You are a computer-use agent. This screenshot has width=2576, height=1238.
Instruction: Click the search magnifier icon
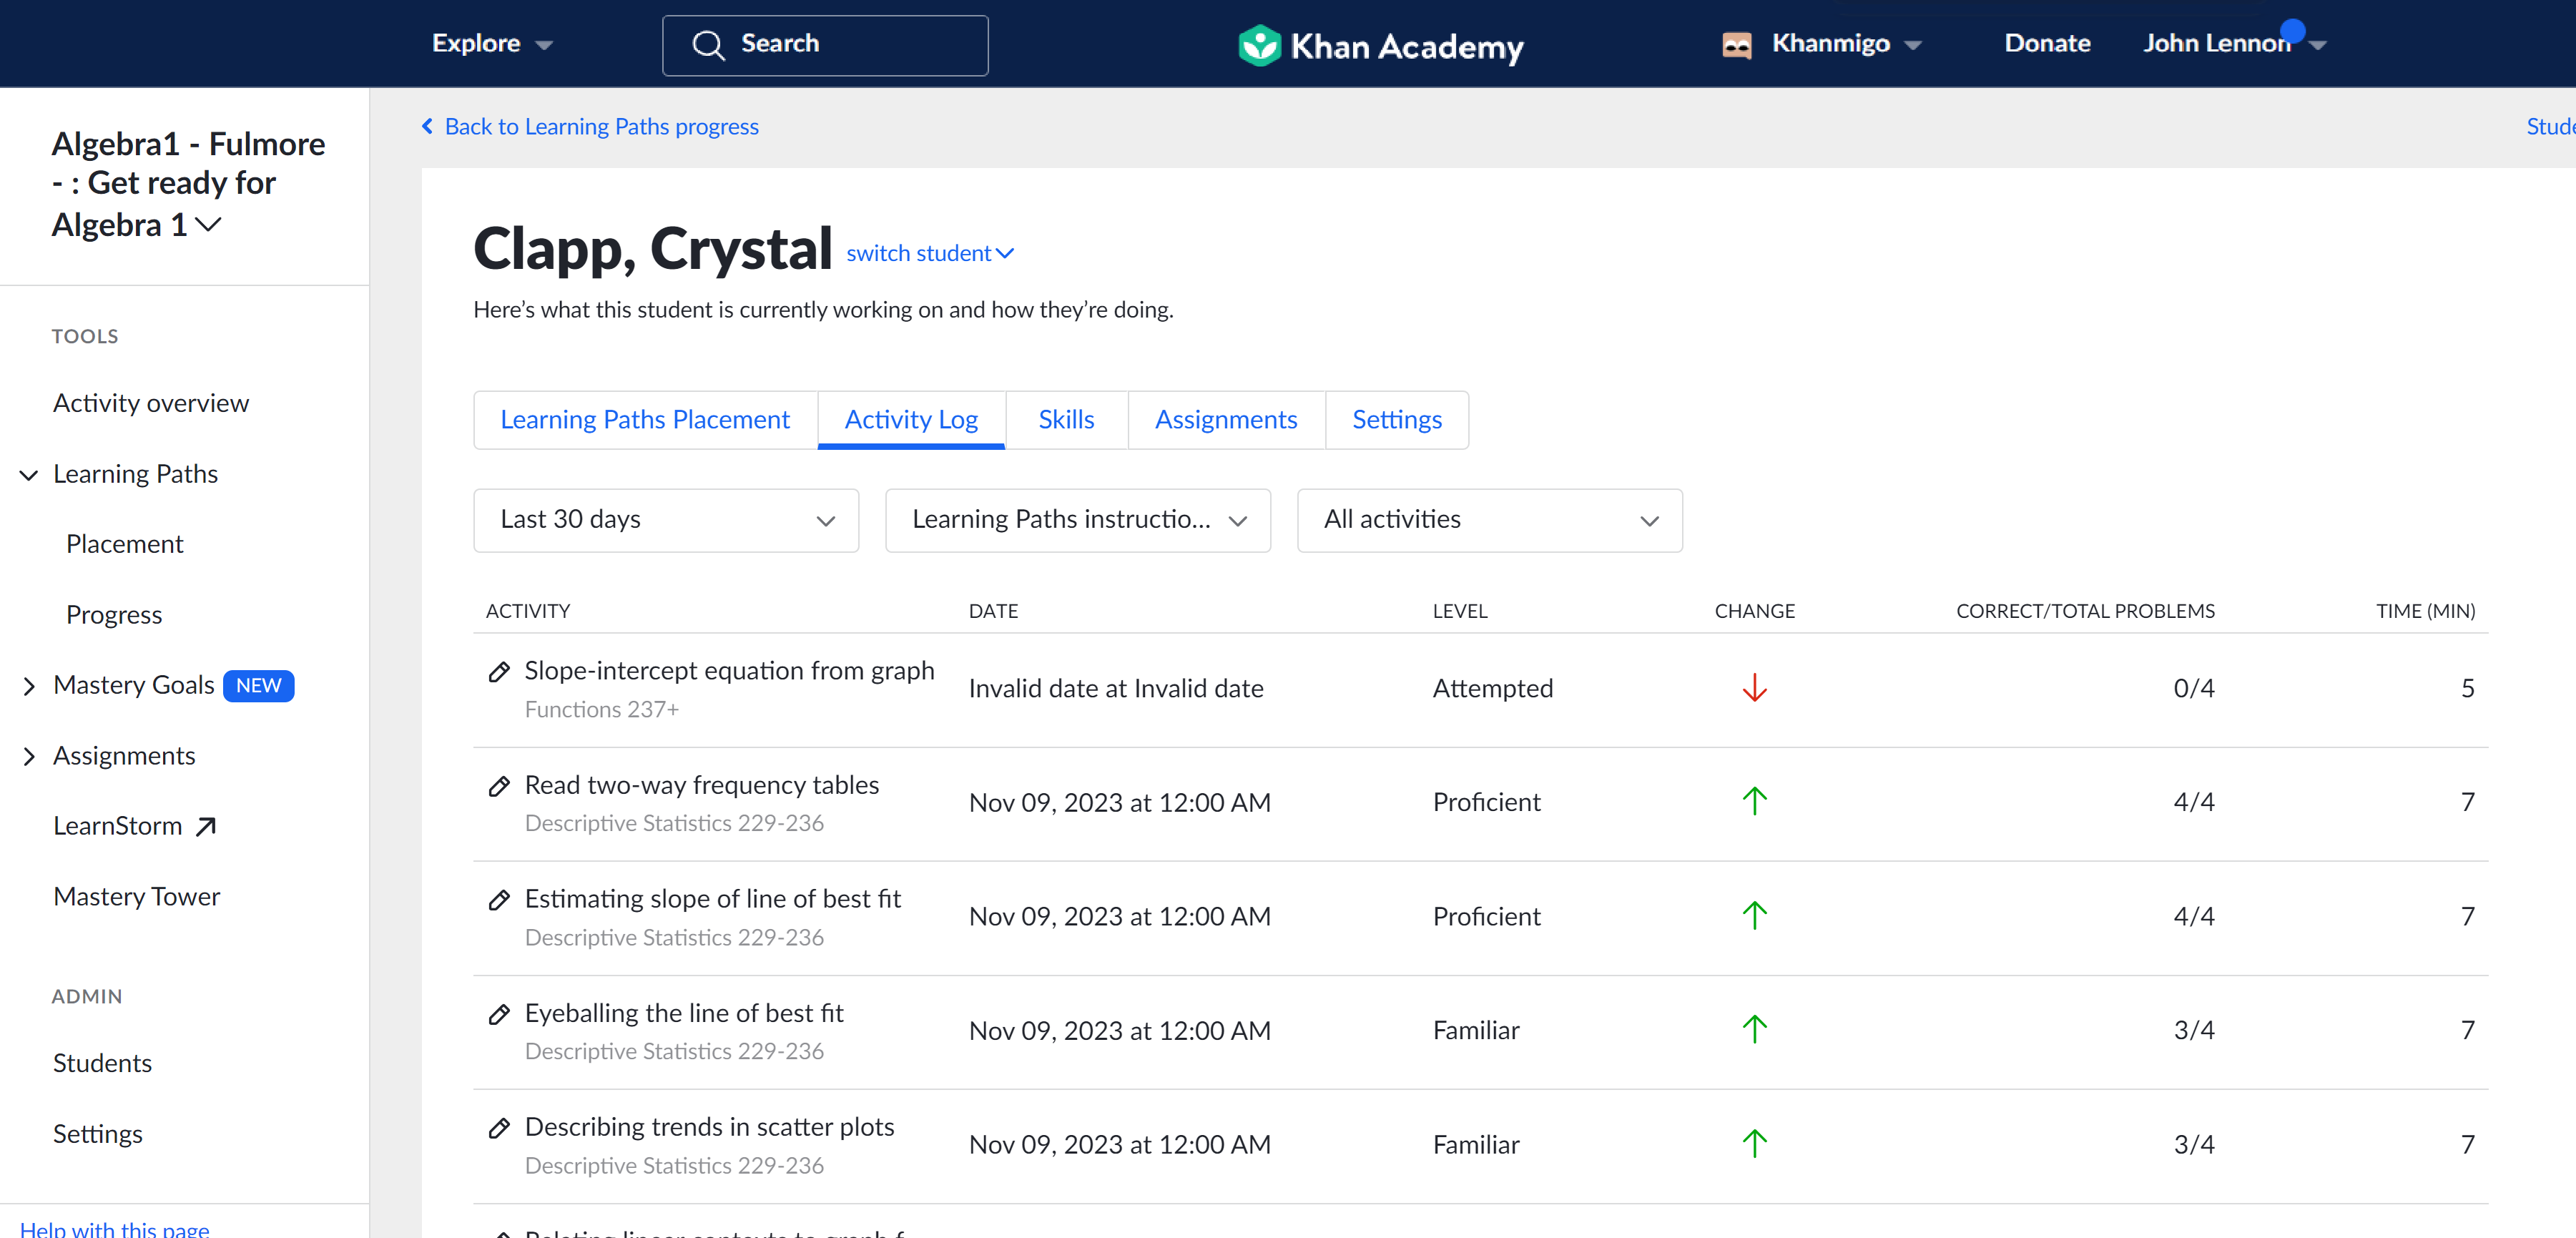click(x=708, y=45)
